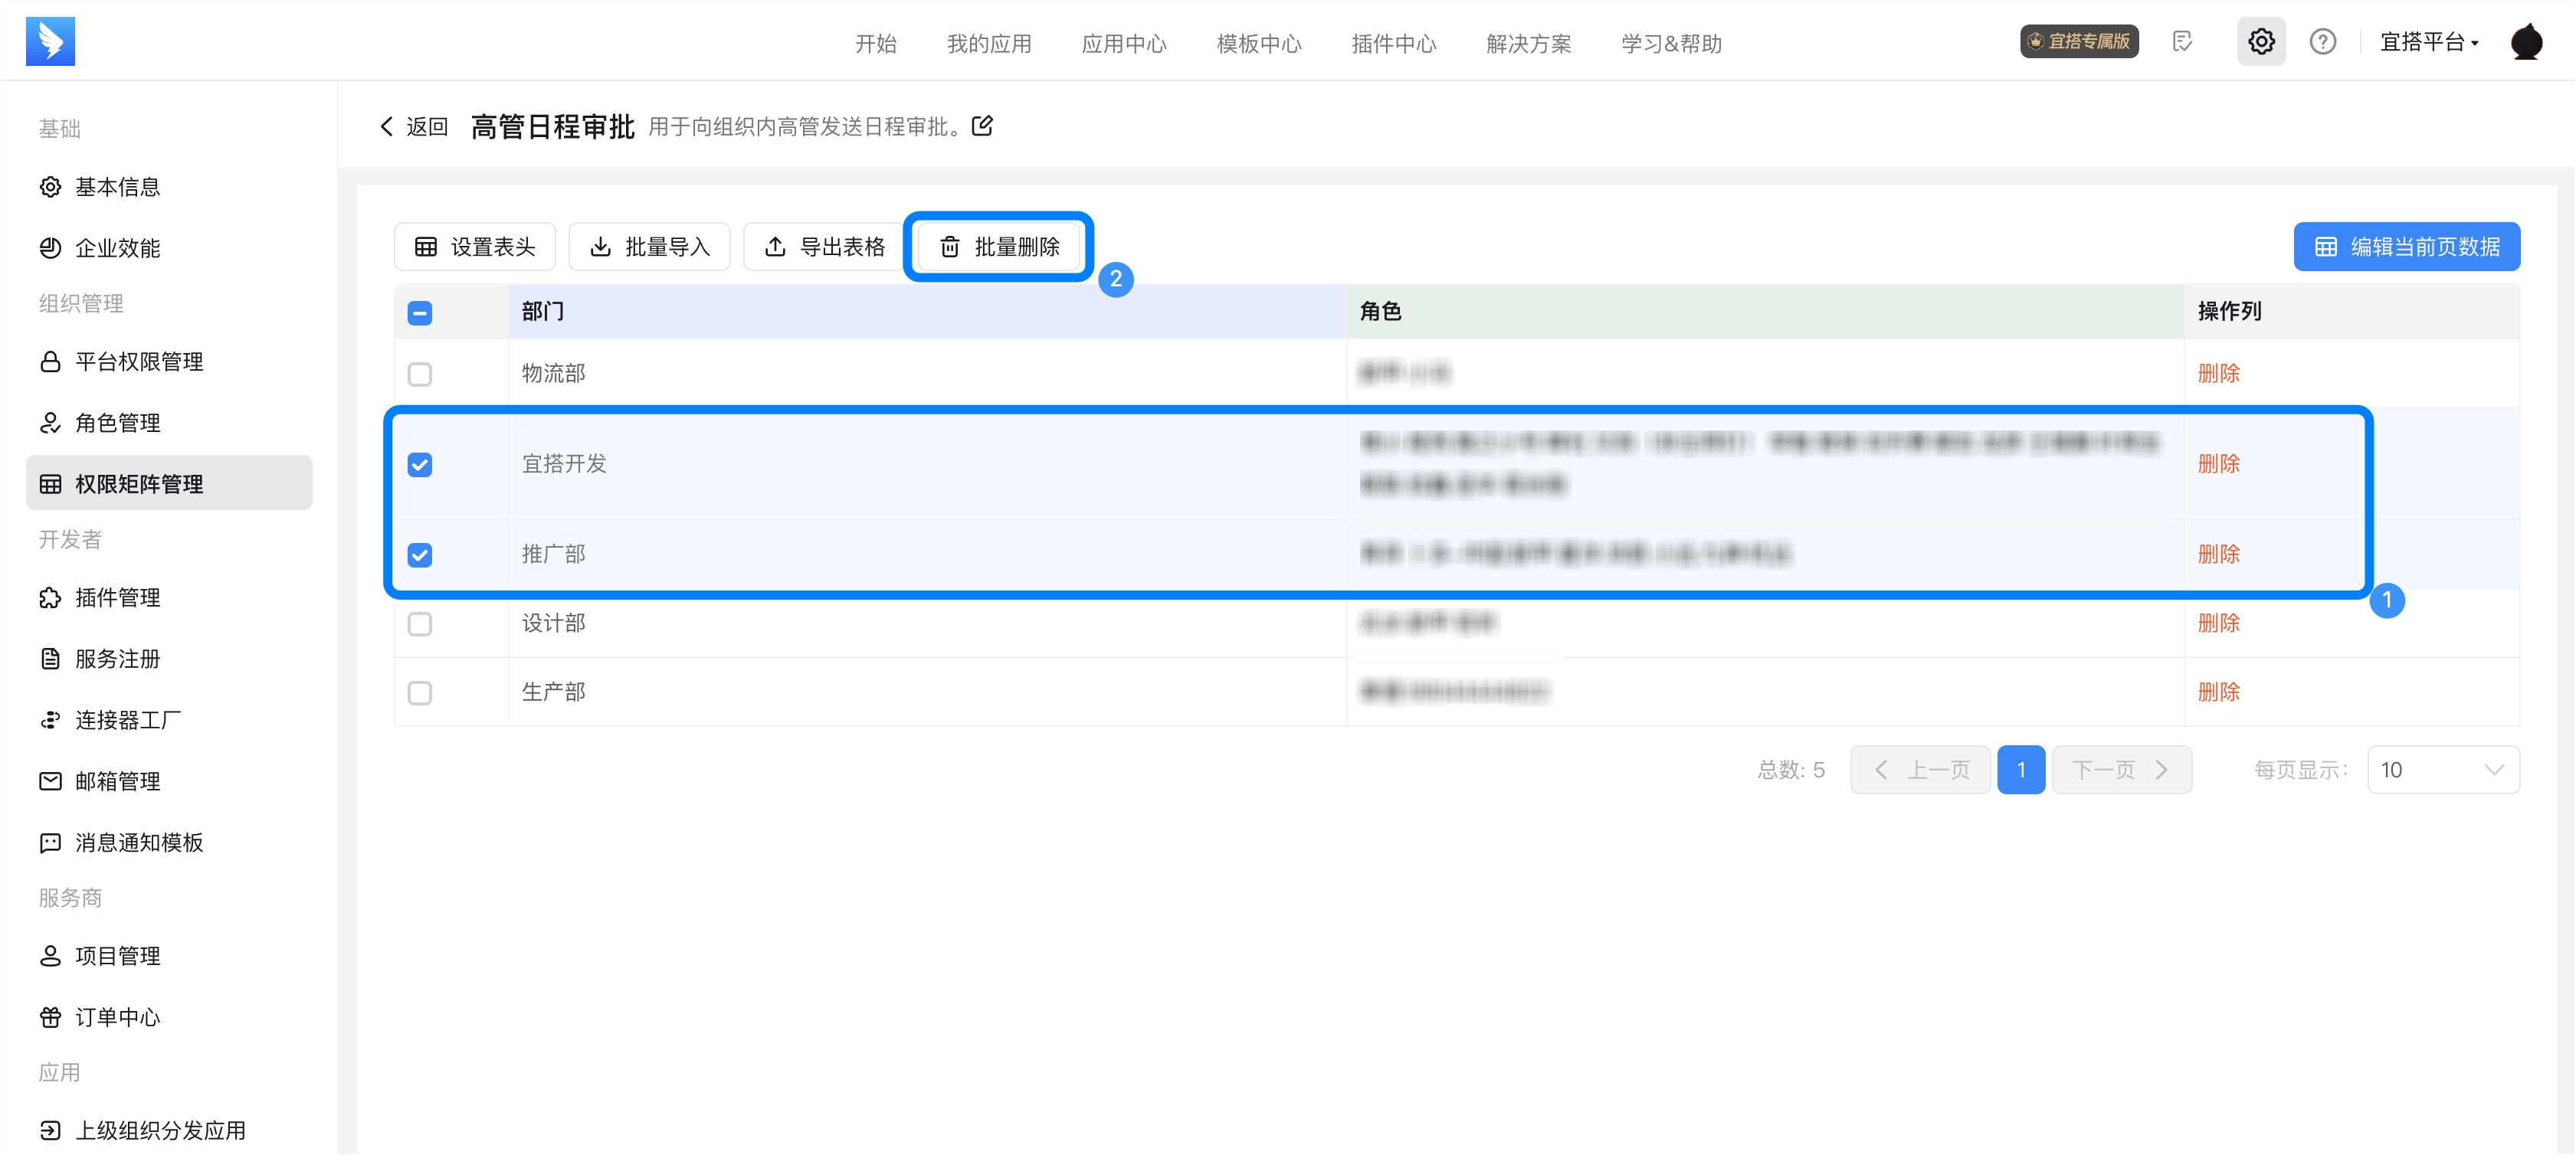Open the user avatar in top right

point(2526,42)
